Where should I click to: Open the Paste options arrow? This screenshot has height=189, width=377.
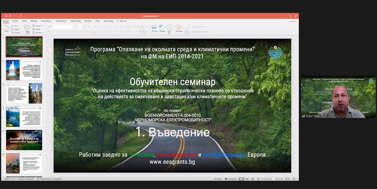(10, 27)
